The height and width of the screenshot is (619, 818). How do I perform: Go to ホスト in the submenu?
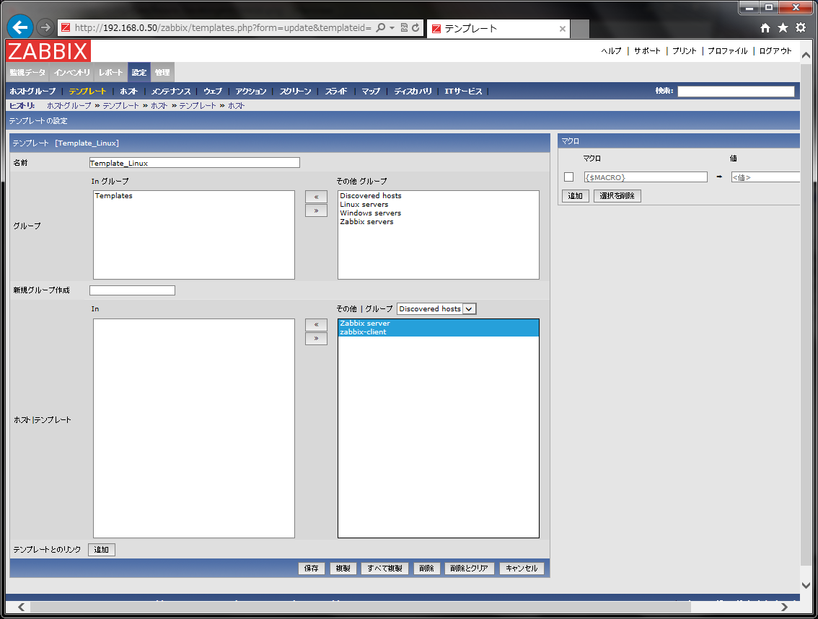[129, 92]
